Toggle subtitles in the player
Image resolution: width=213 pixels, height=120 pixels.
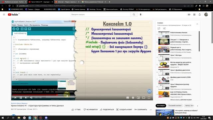click(x=128, y=98)
